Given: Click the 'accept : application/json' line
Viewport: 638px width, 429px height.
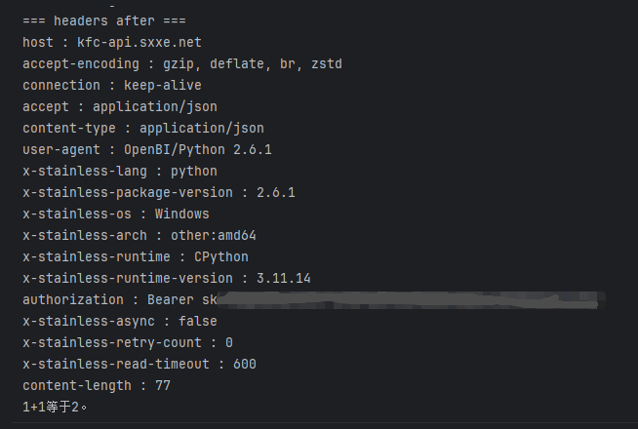Looking at the screenshot, I should tap(120, 107).
